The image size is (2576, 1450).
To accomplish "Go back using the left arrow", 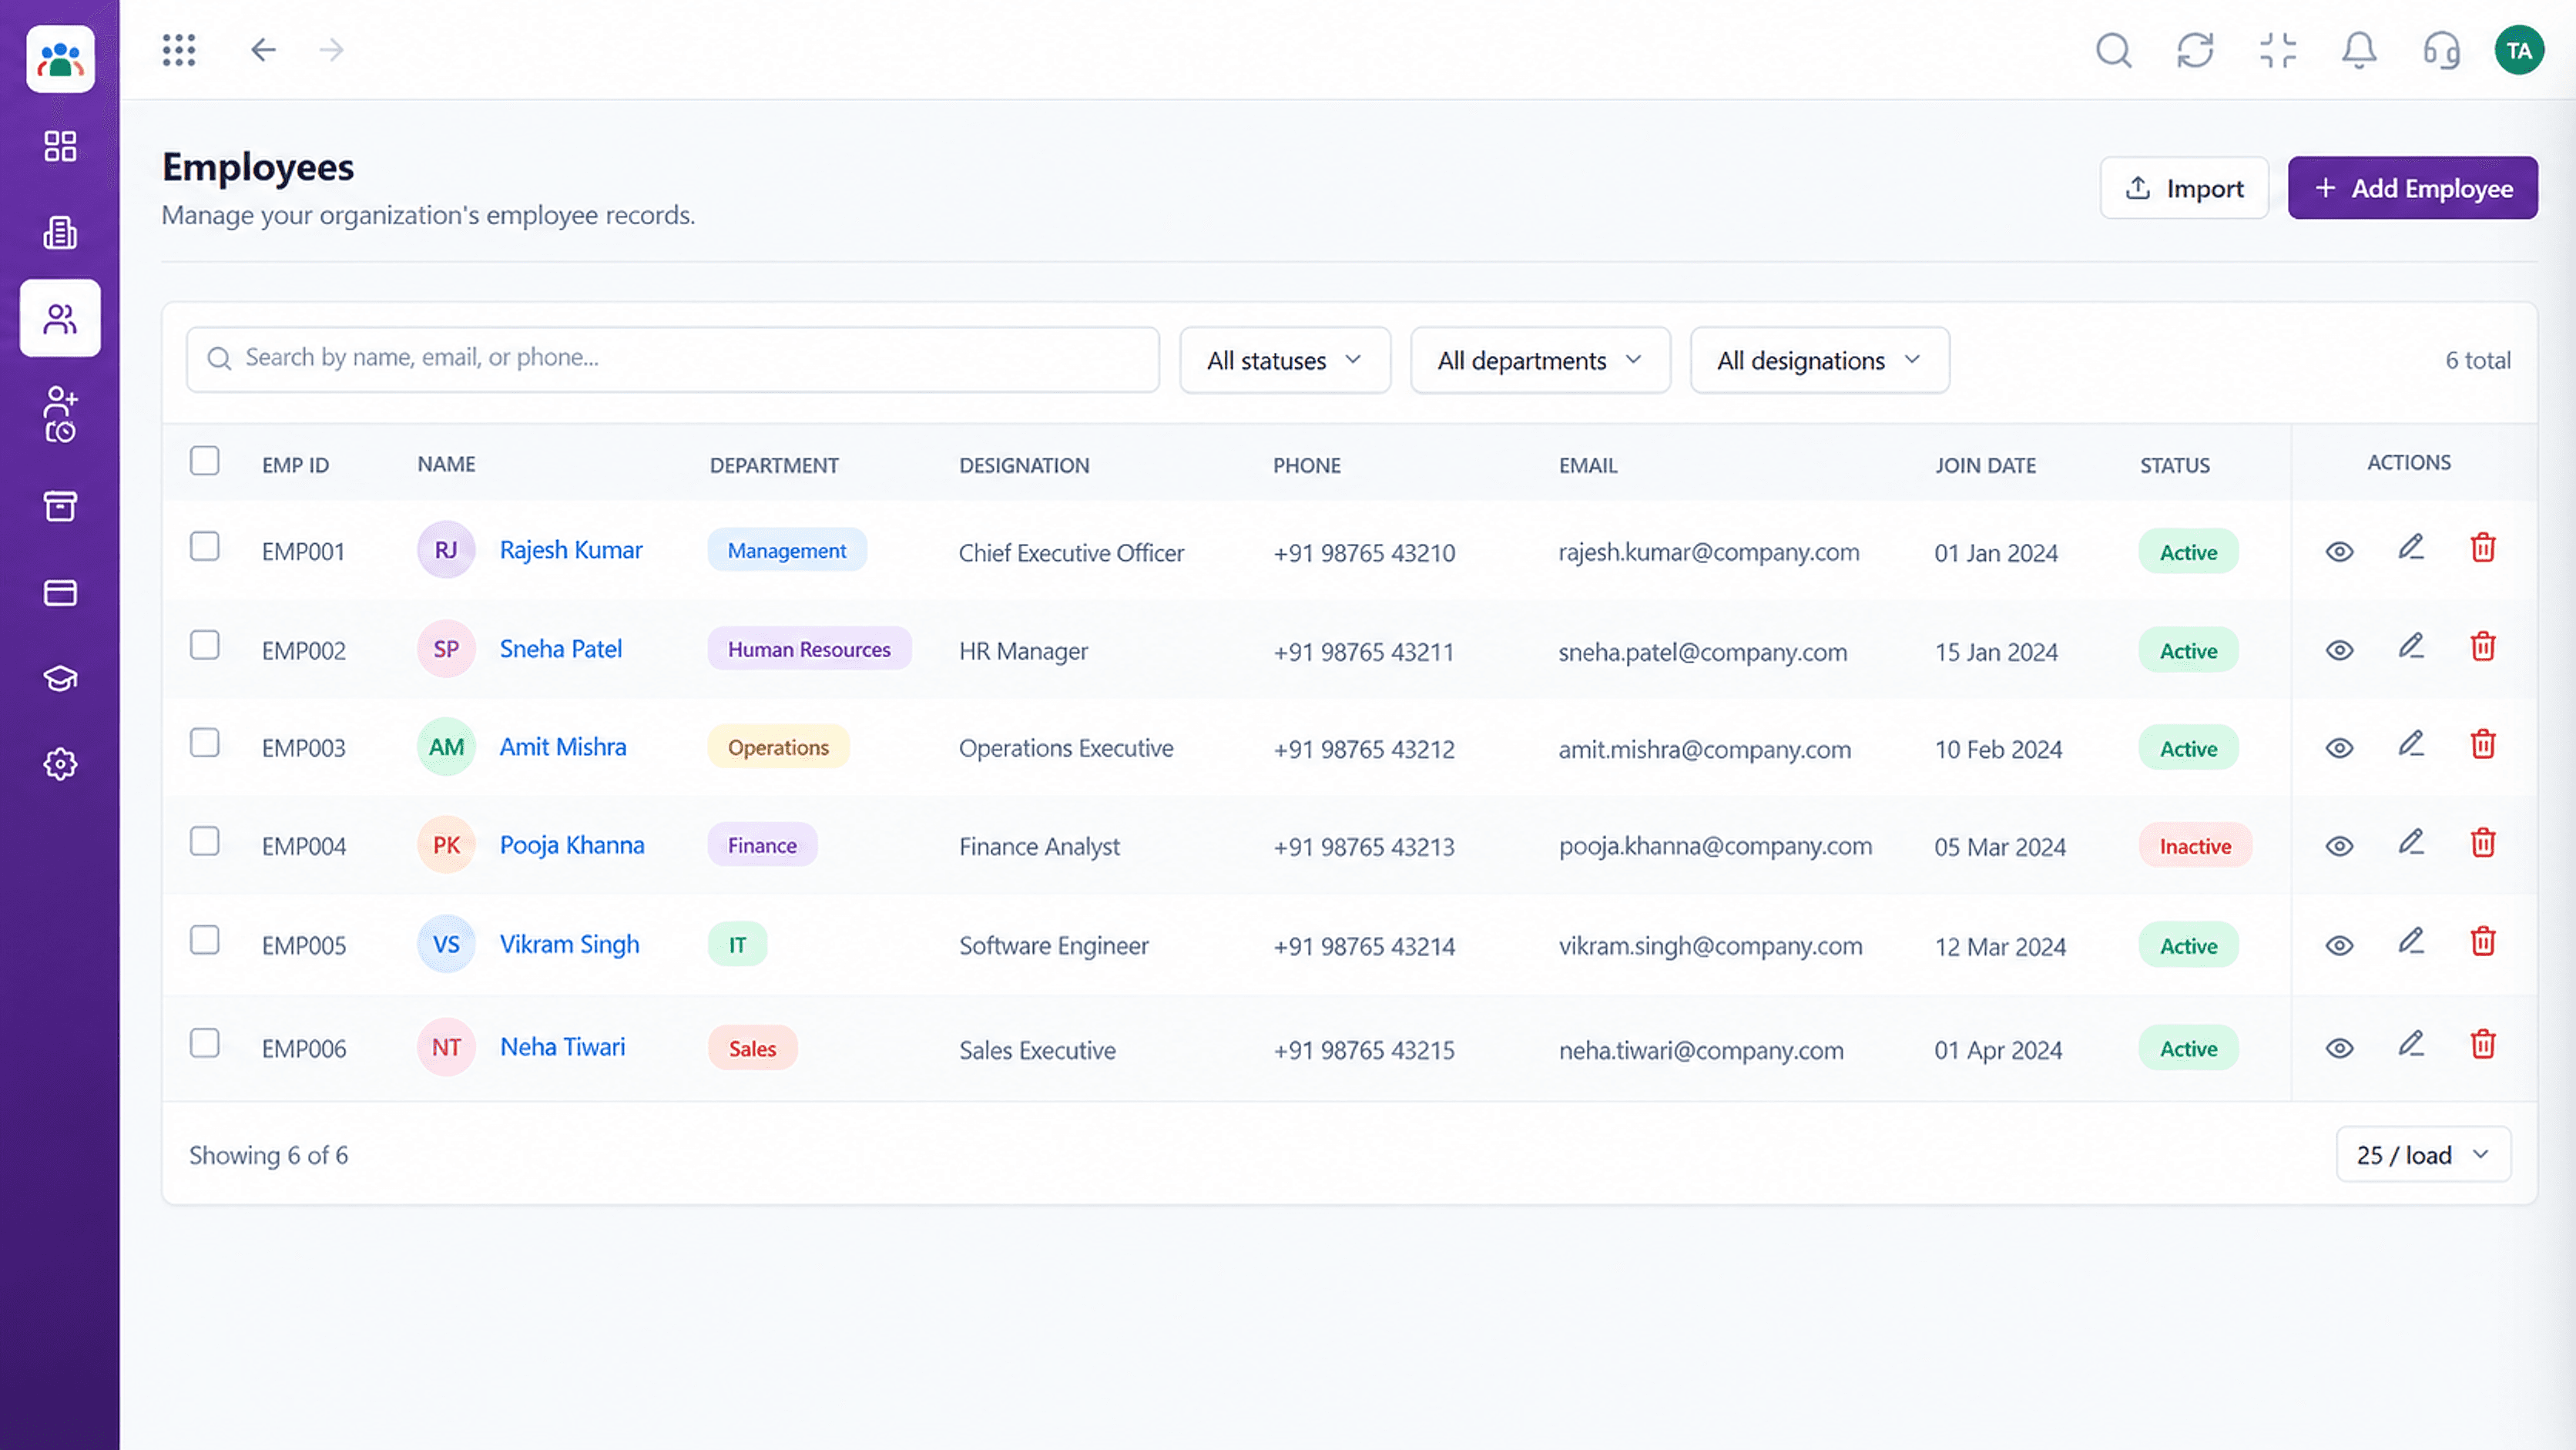I will 263,49.
